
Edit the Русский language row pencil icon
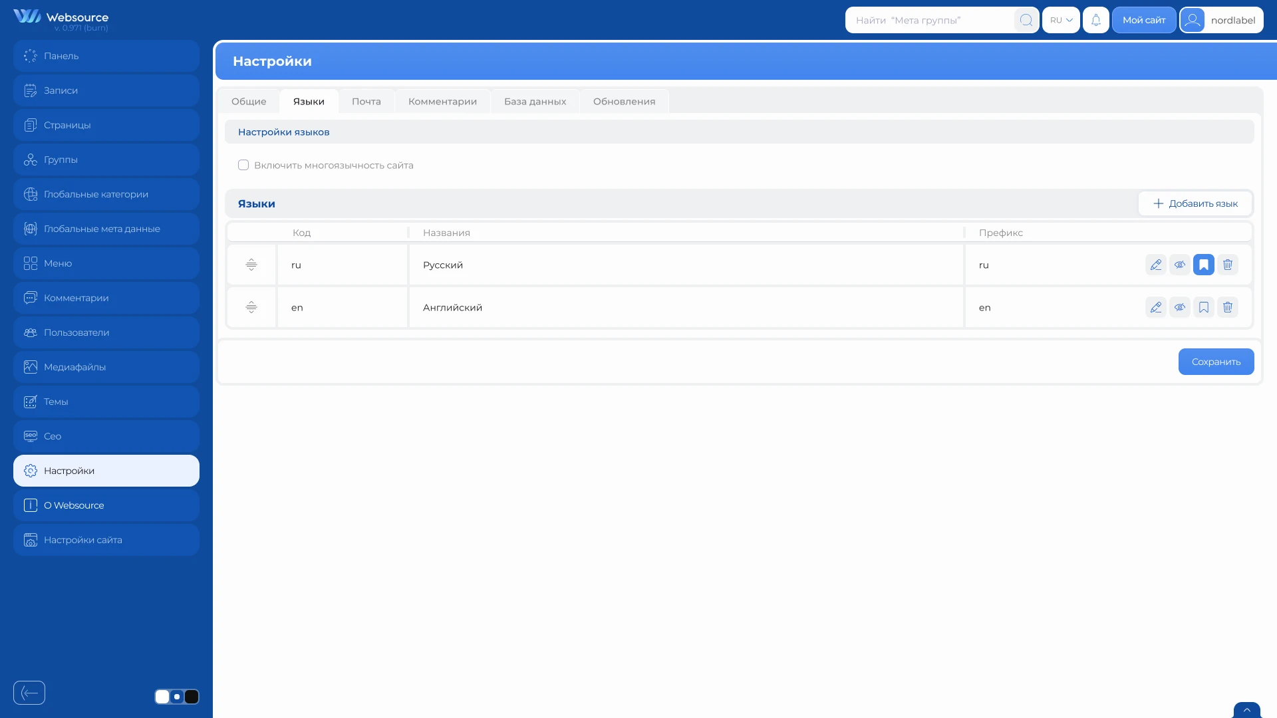pyautogui.click(x=1156, y=265)
